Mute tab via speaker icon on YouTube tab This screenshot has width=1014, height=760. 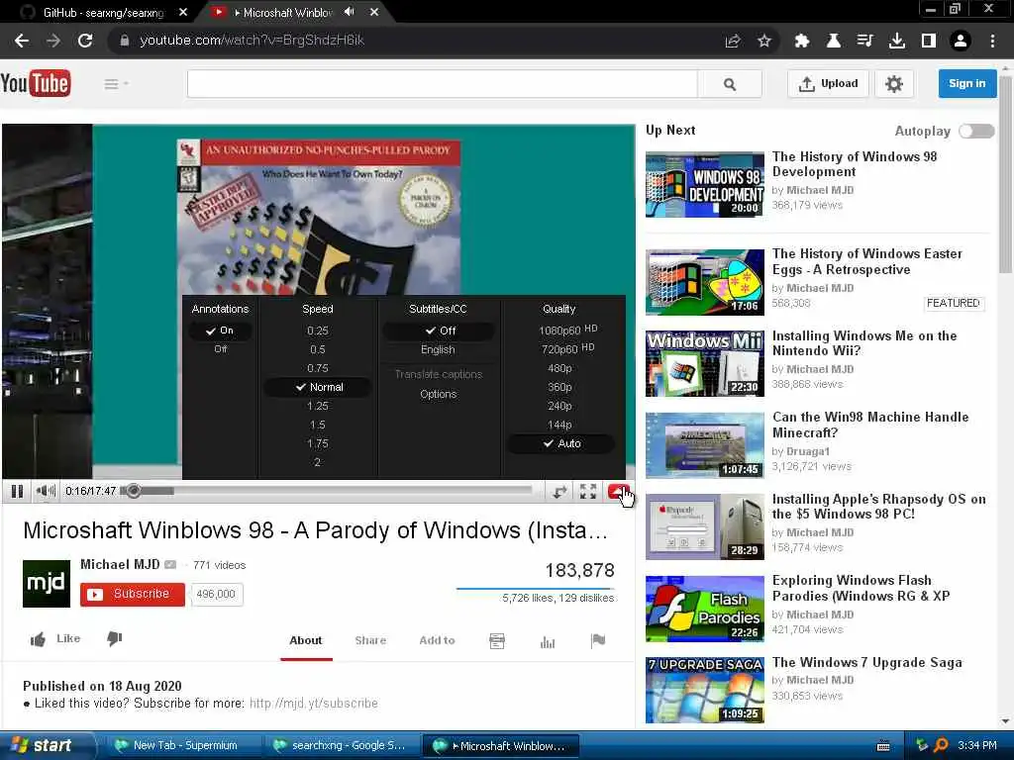(x=350, y=12)
